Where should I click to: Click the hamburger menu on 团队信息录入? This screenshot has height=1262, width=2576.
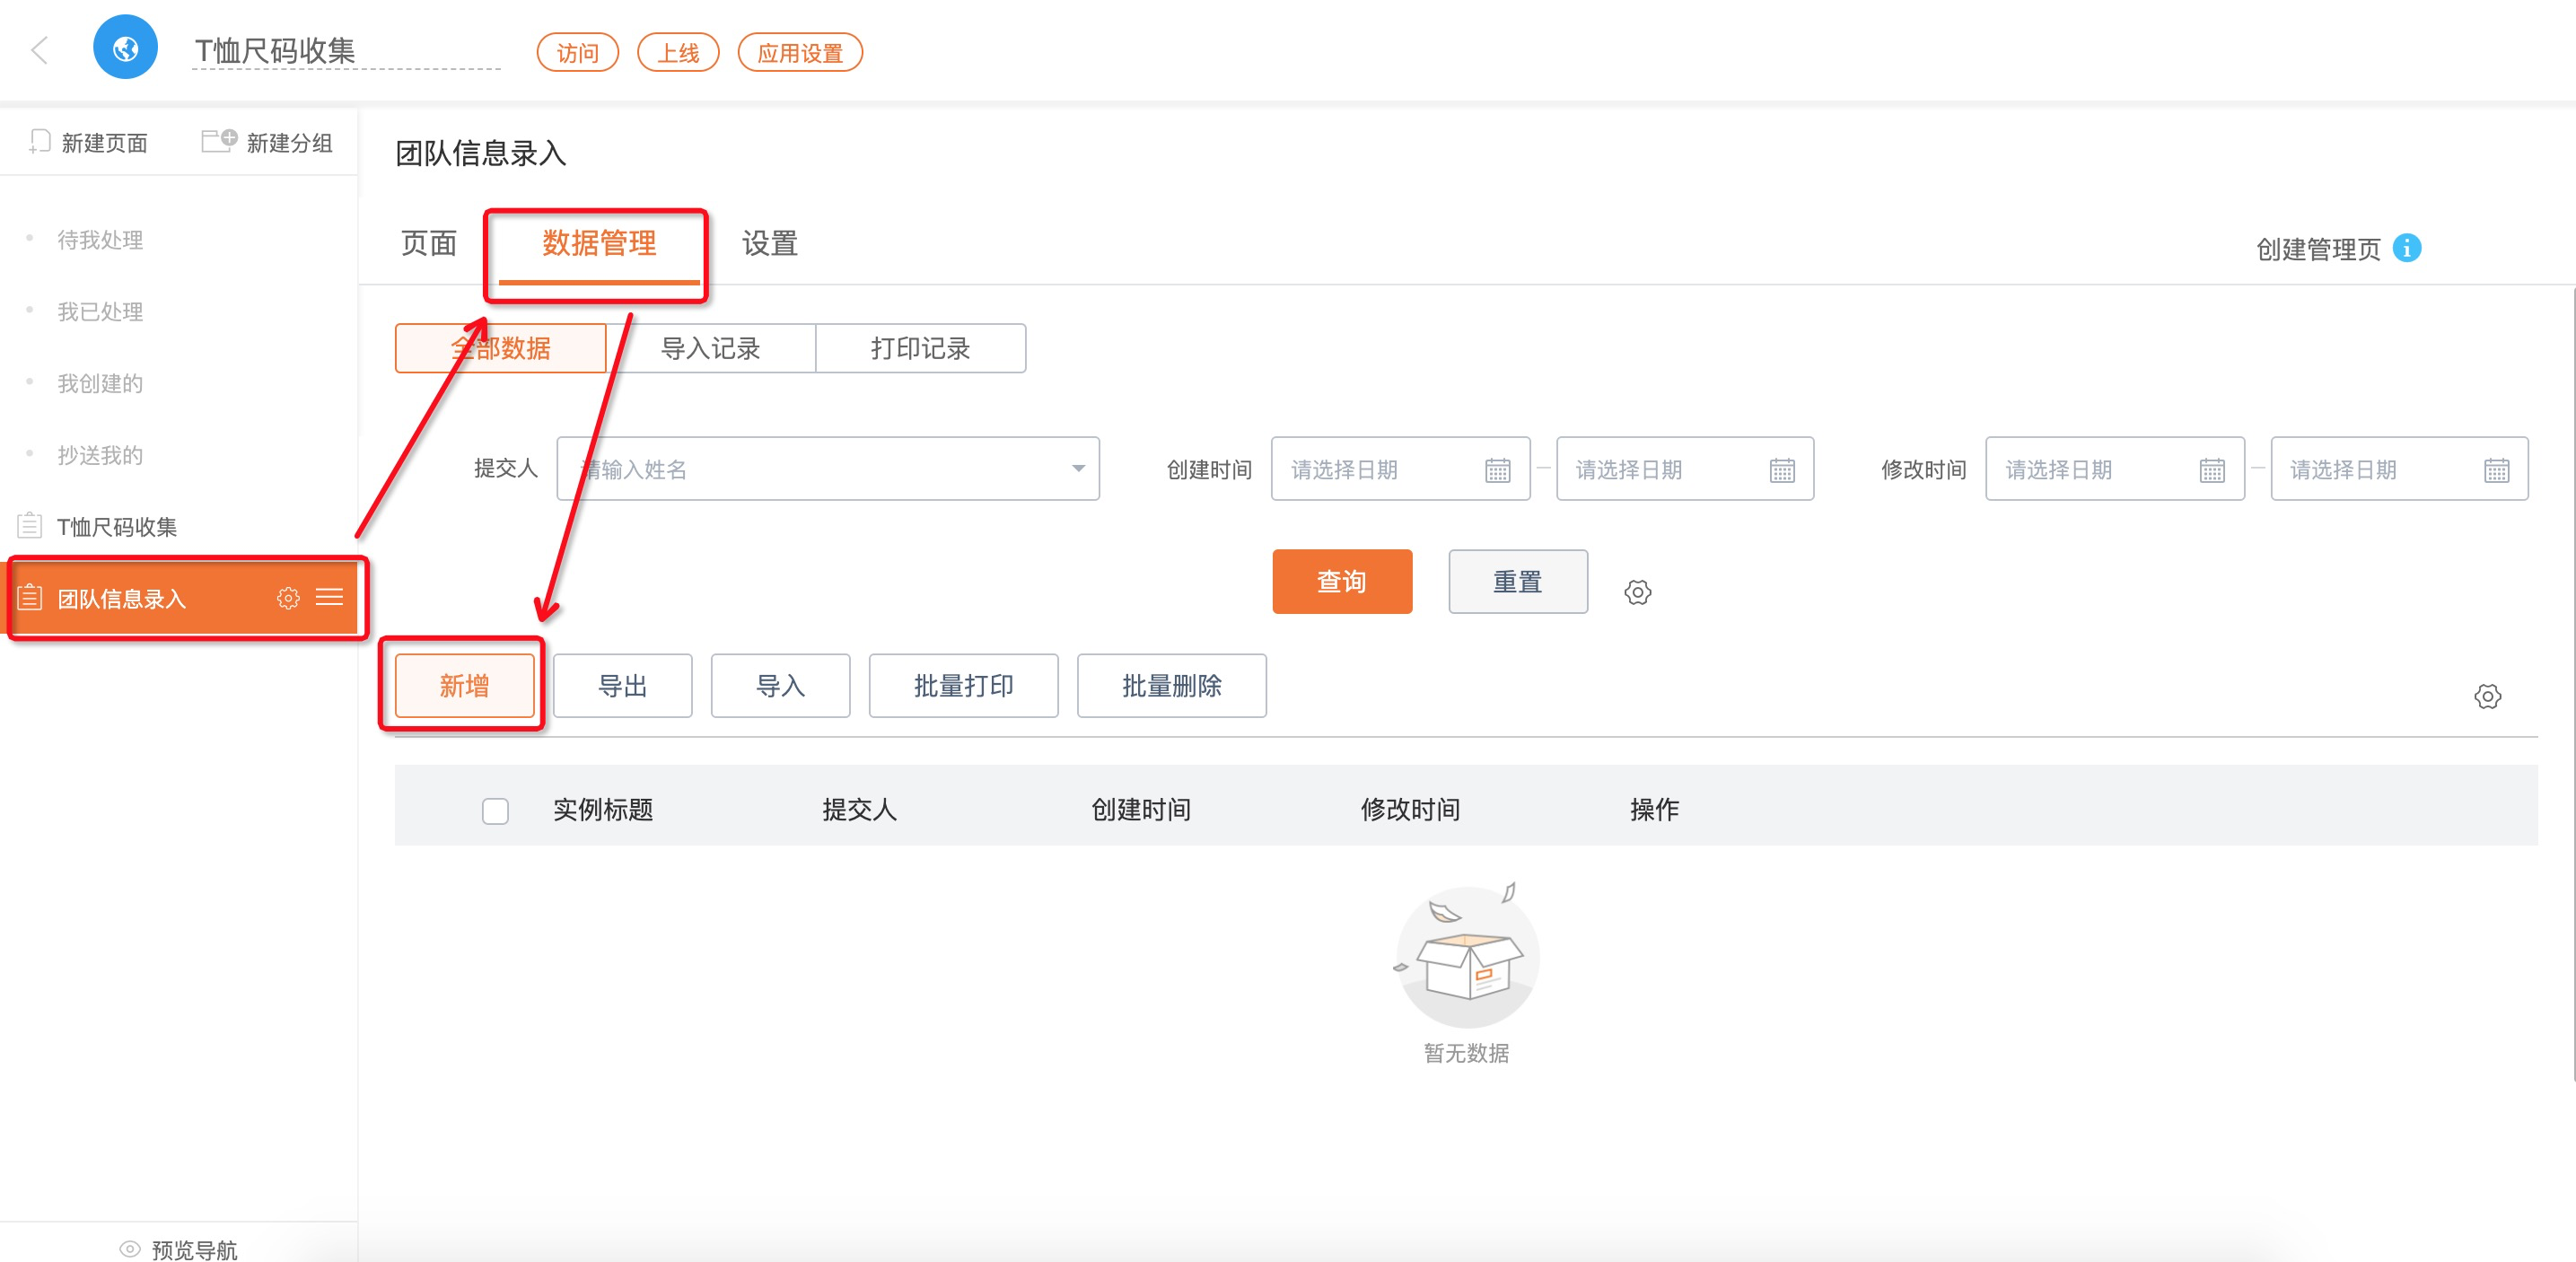click(329, 598)
